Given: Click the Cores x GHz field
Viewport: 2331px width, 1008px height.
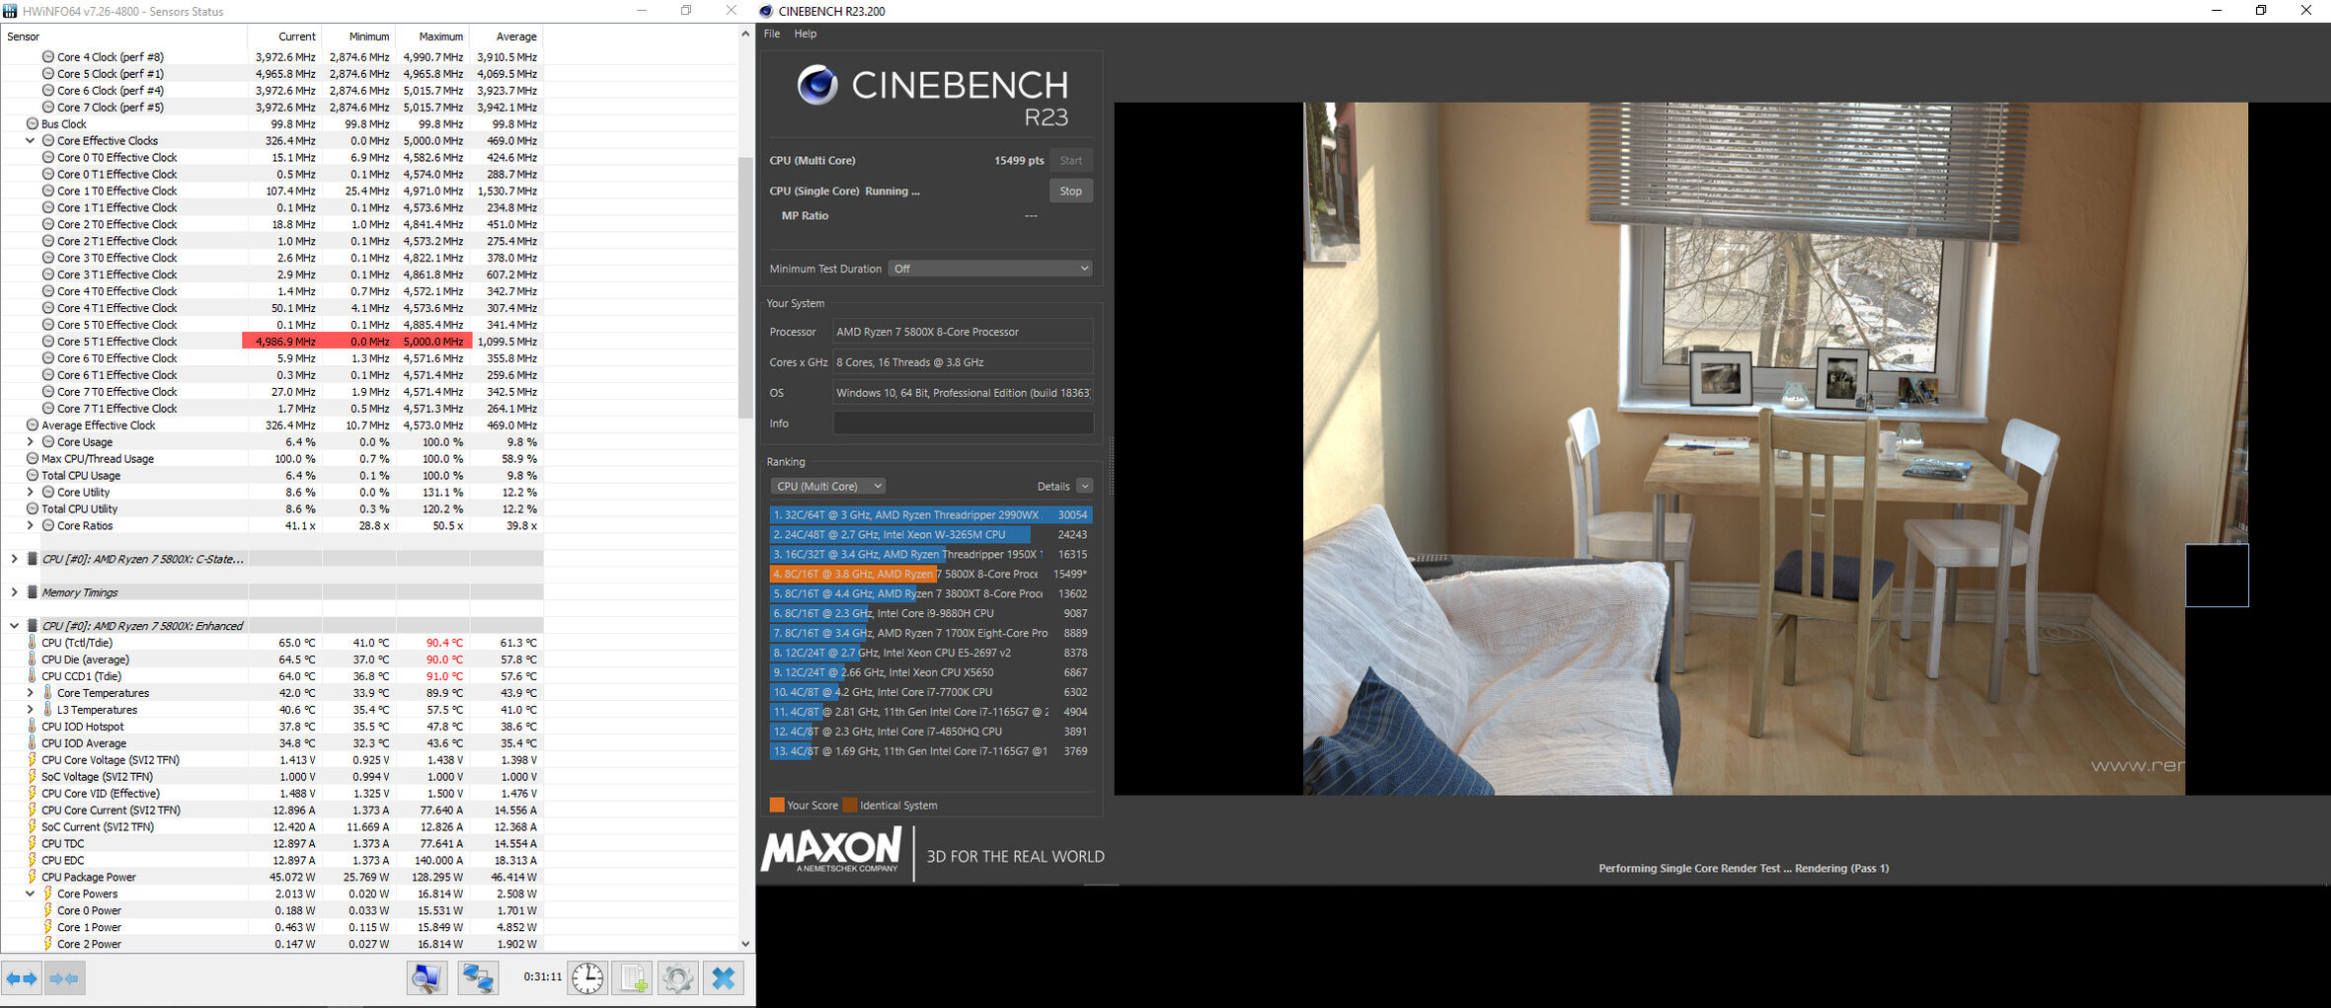Looking at the screenshot, I should tap(963, 362).
